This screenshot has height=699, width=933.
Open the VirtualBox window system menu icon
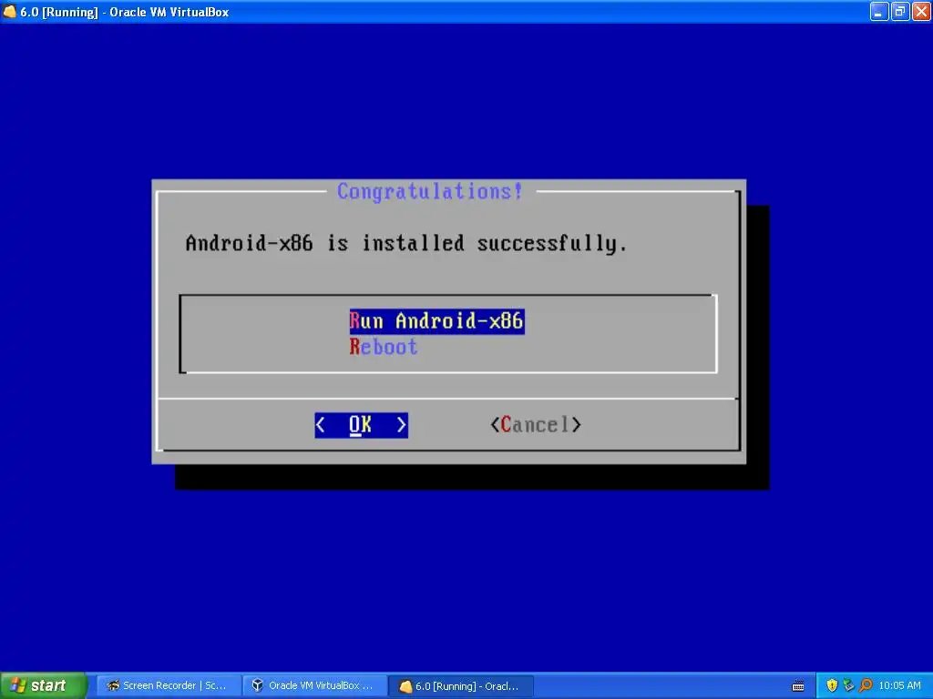[9, 11]
